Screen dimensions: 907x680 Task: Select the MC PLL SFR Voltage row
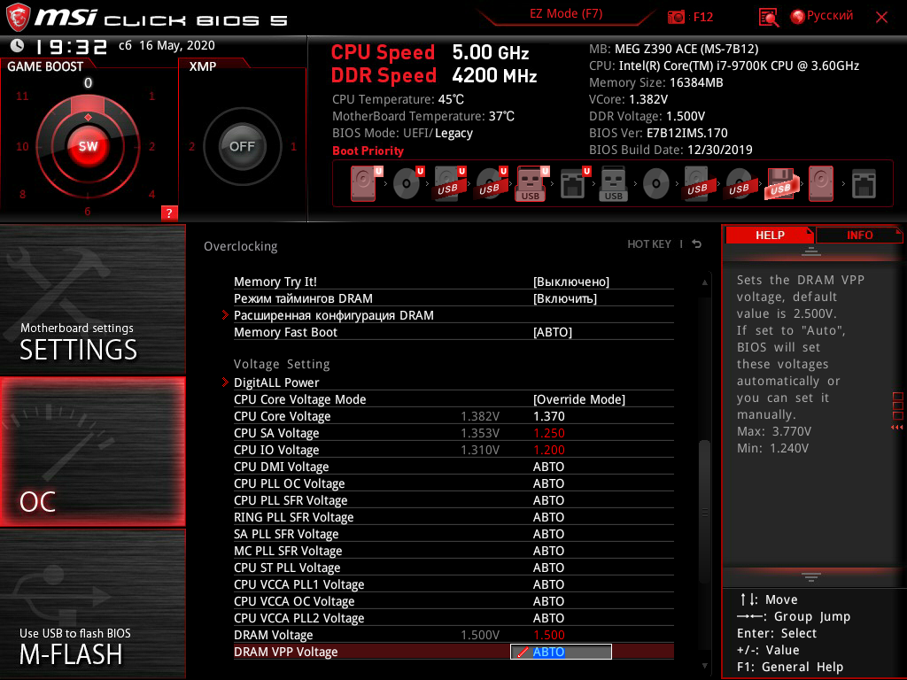click(453, 551)
